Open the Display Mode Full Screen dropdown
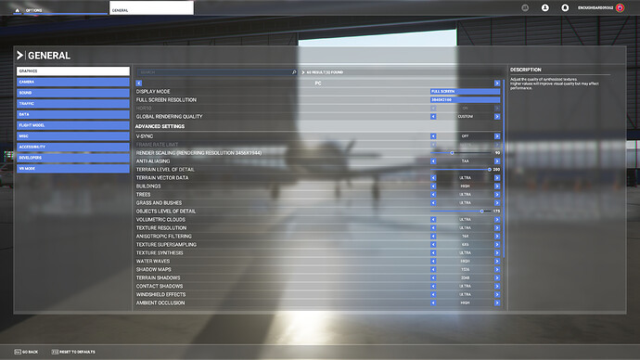This screenshot has height=360, width=640. 465,92
